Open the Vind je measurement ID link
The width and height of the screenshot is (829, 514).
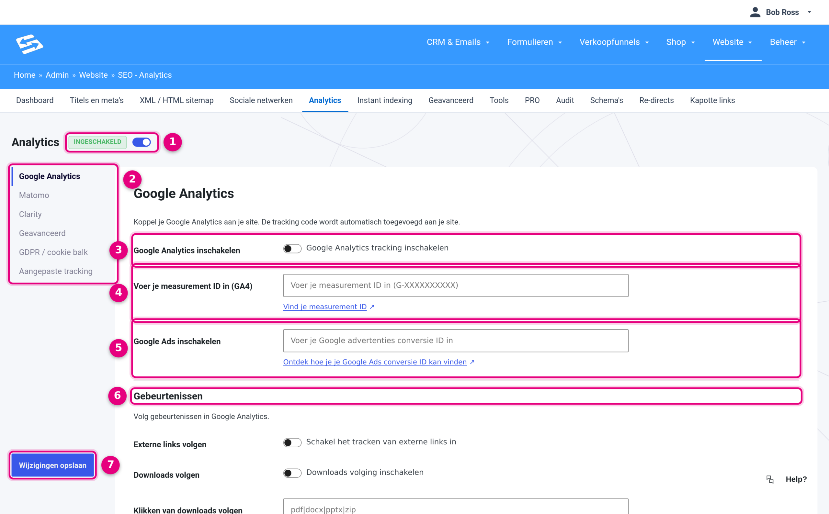click(x=325, y=307)
